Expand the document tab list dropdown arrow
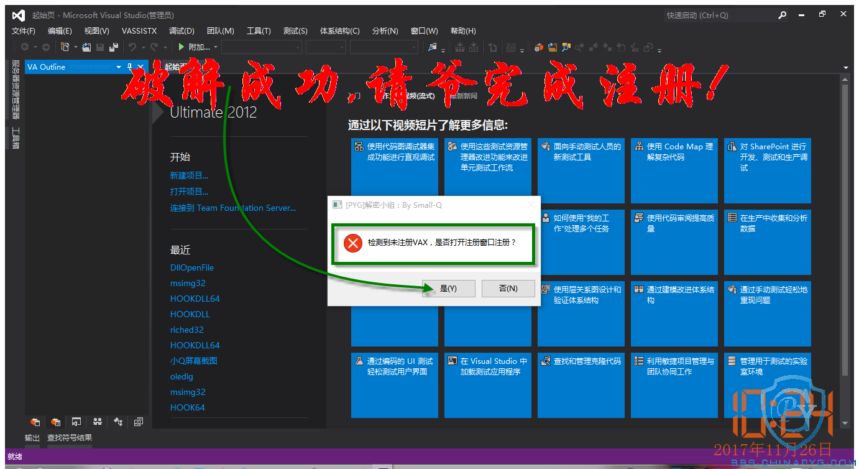The height and width of the screenshot is (469, 859). click(846, 67)
